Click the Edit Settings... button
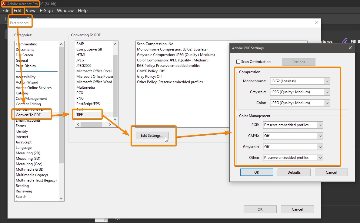 (x=152, y=136)
